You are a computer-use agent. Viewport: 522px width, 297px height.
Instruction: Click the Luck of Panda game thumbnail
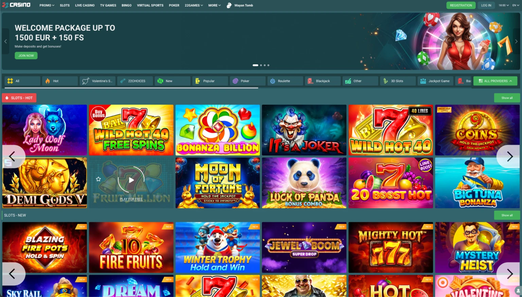(x=304, y=182)
